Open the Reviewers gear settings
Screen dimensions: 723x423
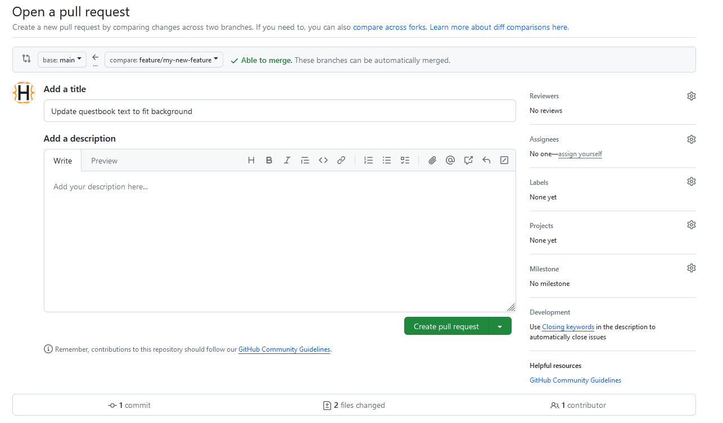[692, 96]
